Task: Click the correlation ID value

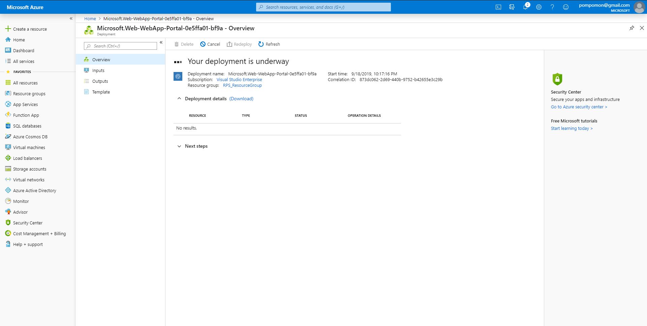Action: (x=401, y=79)
